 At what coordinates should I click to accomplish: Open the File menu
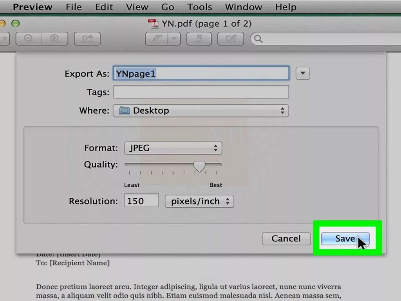coord(74,7)
